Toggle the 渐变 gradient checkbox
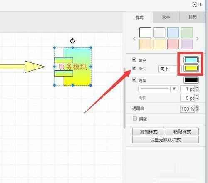This screenshot has width=208, height=183. click(134, 68)
